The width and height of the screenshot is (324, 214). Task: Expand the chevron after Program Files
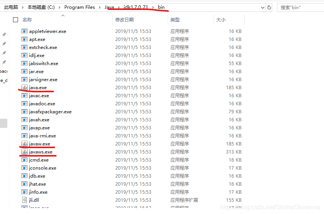(100, 7)
